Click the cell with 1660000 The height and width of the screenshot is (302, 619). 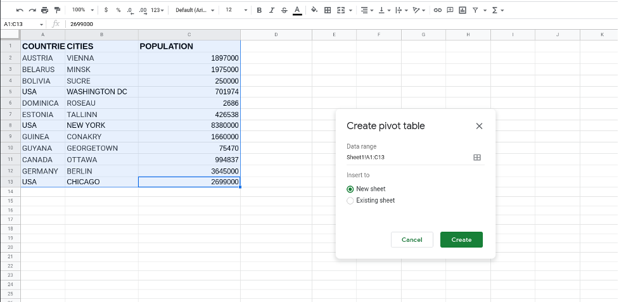[x=189, y=137]
